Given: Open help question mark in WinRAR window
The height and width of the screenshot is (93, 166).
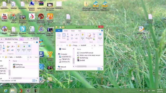Looking at the screenshot, I should pos(102,30).
